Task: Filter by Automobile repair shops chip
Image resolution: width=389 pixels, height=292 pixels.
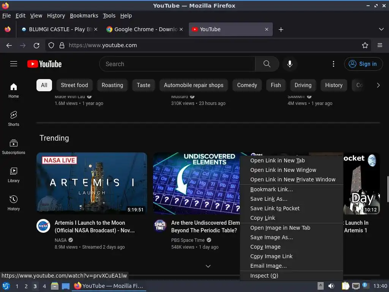Action: pos(193,85)
